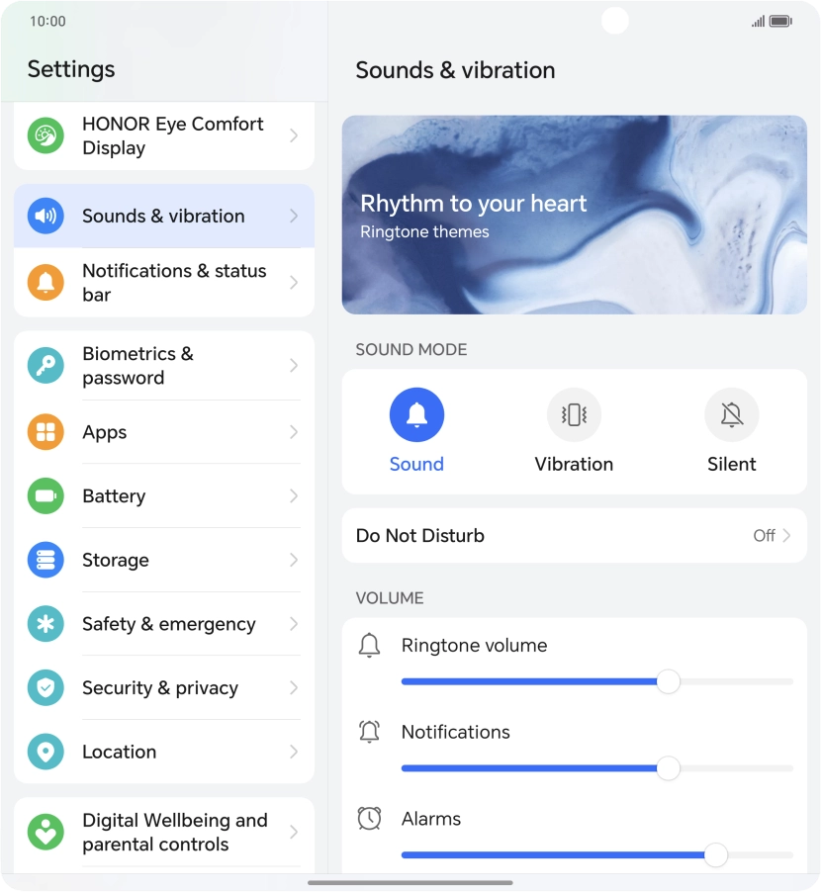Tap the Biometrics & password key icon
This screenshot has height=892, width=821.
tap(46, 365)
